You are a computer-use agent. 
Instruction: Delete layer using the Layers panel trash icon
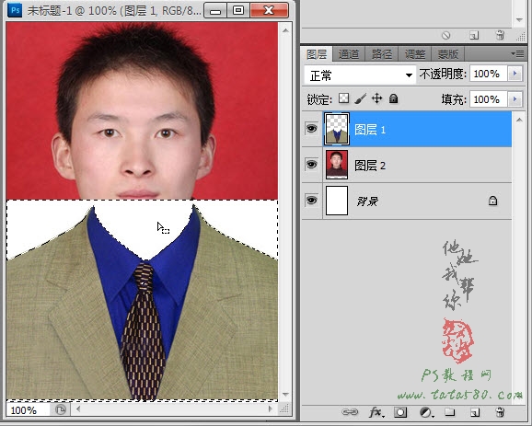point(500,412)
